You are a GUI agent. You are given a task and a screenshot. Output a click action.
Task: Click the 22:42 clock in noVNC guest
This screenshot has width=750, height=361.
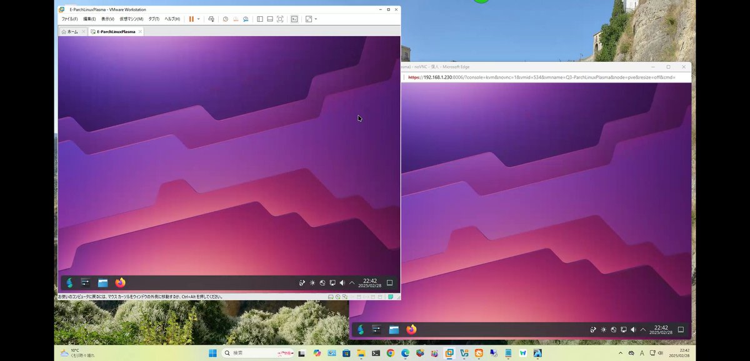[x=661, y=330]
